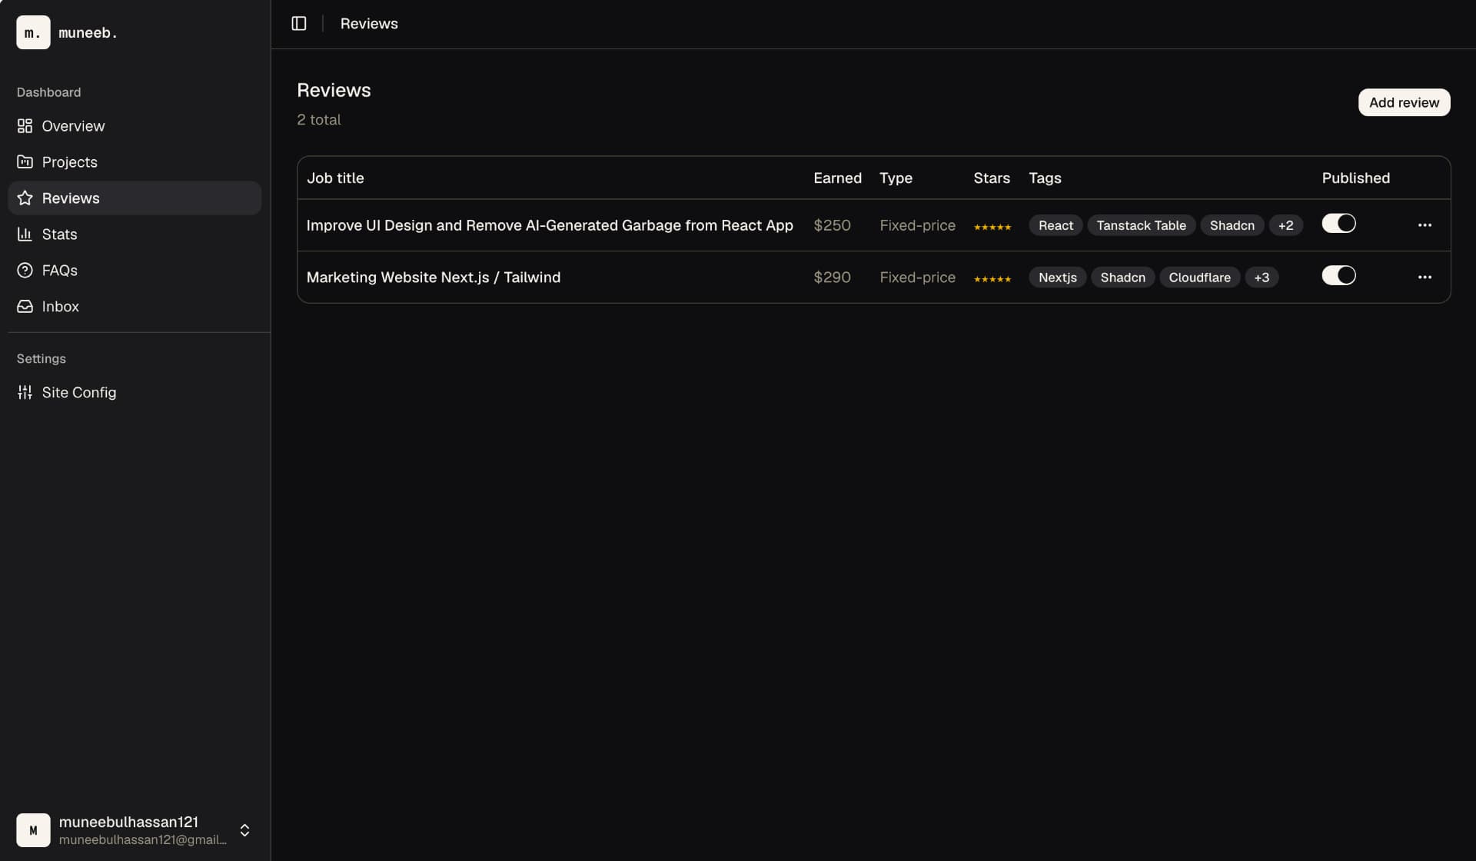The image size is (1476, 861).
Task: Click the five-star rating of React App review
Action: point(992,227)
